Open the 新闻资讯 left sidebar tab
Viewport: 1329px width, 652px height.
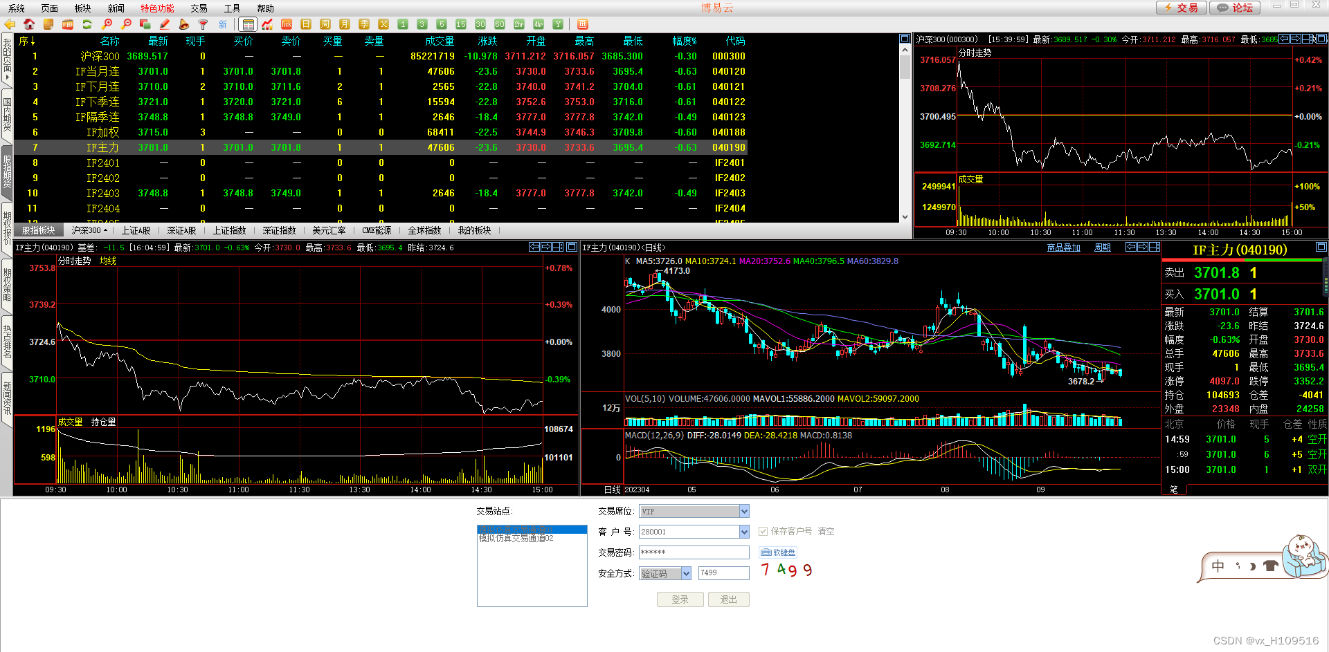click(x=7, y=398)
